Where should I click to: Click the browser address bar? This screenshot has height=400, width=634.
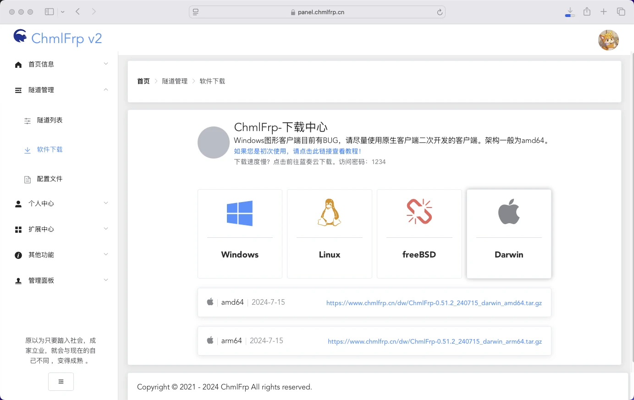pos(317,11)
